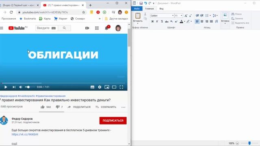This screenshot has height=146, width=260.
Task: Save document via quick access toolbar
Action: click(141, 3)
